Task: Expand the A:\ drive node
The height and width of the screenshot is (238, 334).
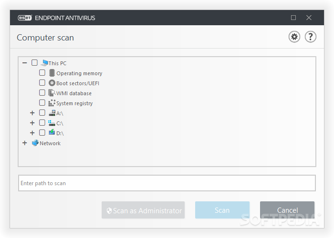Action: [32, 113]
